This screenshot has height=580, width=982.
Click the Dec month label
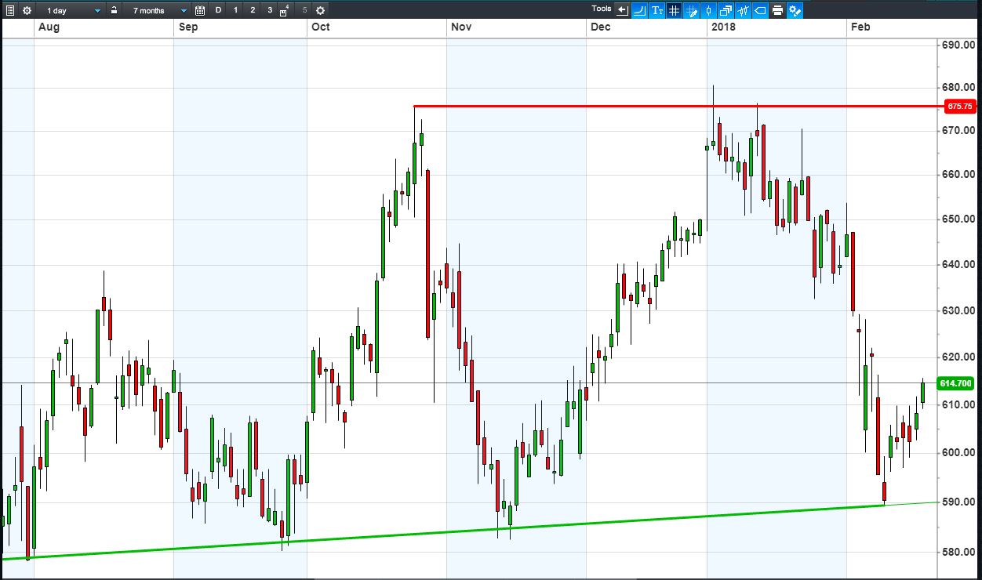click(x=601, y=27)
